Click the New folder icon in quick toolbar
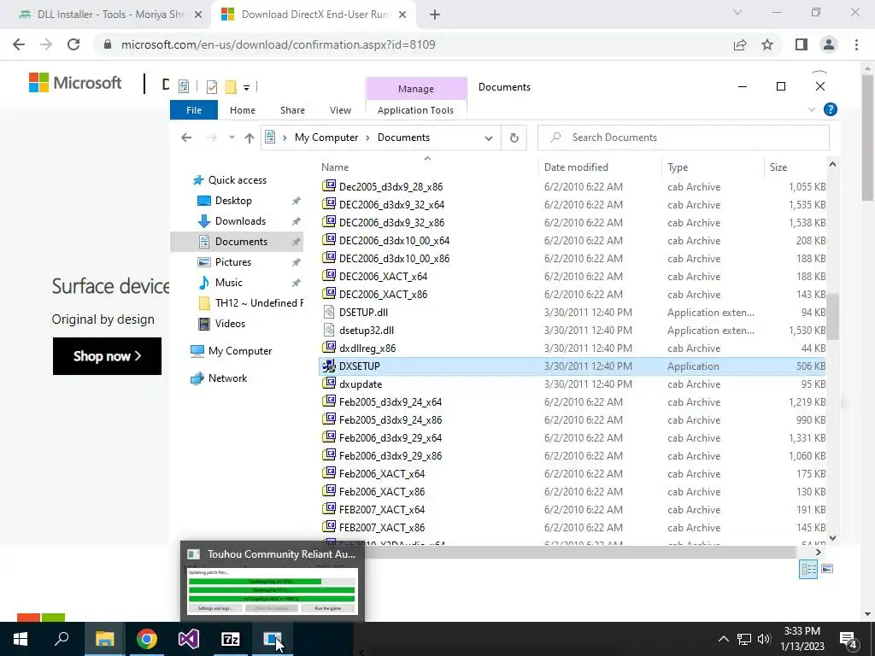The height and width of the screenshot is (656, 875). pyautogui.click(x=231, y=86)
